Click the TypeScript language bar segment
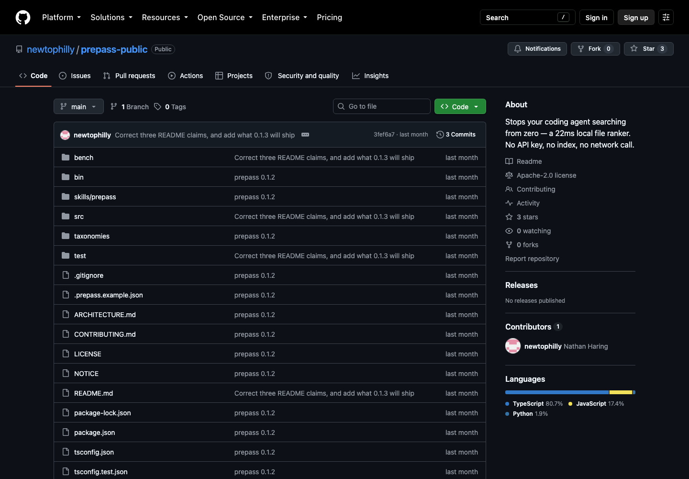 557,392
